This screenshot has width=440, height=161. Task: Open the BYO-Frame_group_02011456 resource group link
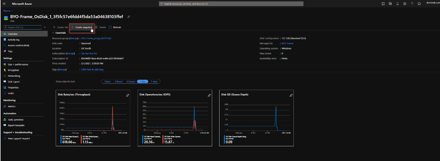pyautogui.click(x=96, y=38)
